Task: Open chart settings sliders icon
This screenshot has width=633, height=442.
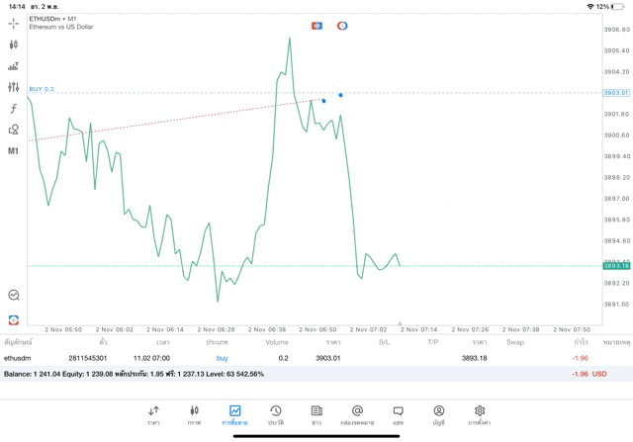Action: coord(14,87)
